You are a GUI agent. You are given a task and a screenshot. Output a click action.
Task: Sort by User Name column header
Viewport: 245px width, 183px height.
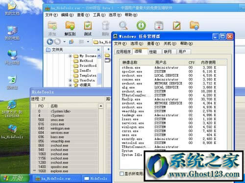pyautogui.click(x=170, y=62)
